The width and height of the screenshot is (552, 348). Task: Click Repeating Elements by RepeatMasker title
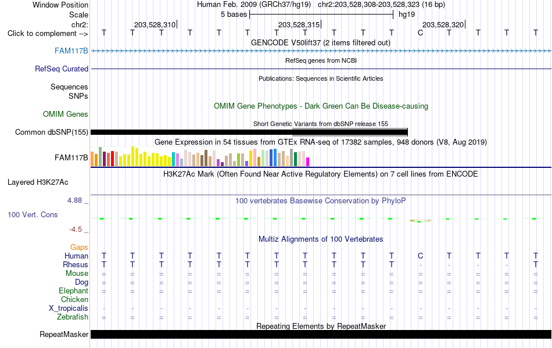[x=321, y=326]
